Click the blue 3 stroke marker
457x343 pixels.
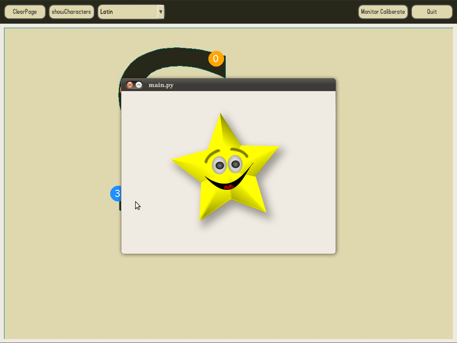(x=116, y=193)
